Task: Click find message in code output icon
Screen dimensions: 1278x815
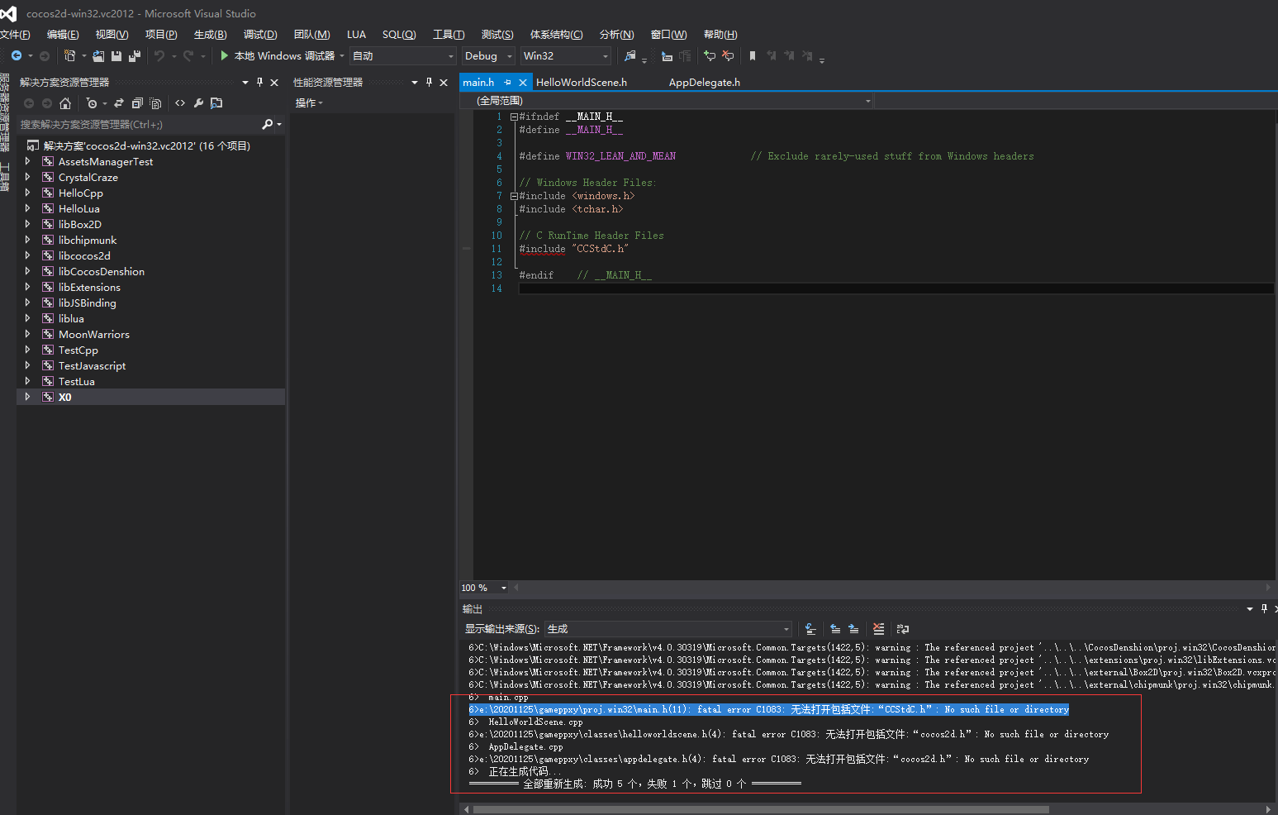Action: tap(810, 629)
